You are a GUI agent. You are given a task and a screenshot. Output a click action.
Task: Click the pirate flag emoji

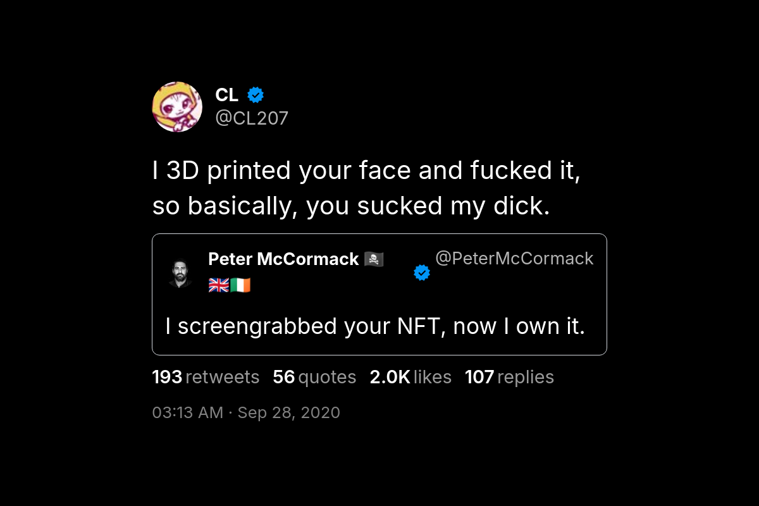pos(374,259)
